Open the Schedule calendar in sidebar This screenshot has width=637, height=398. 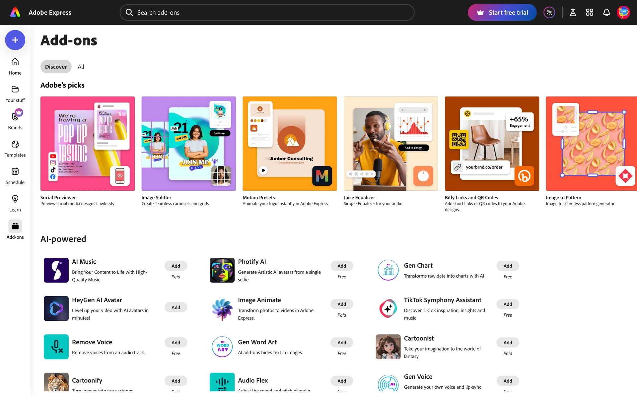pos(15,176)
